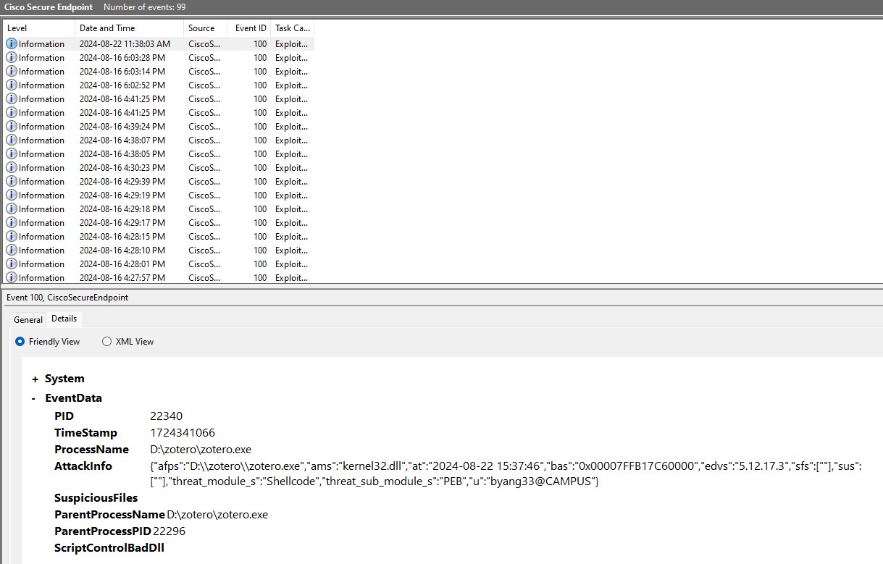Image resolution: width=883 pixels, height=564 pixels.
Task: Select date cell 2024-08-22 11:38:03 AM
Action: (125, 44)
